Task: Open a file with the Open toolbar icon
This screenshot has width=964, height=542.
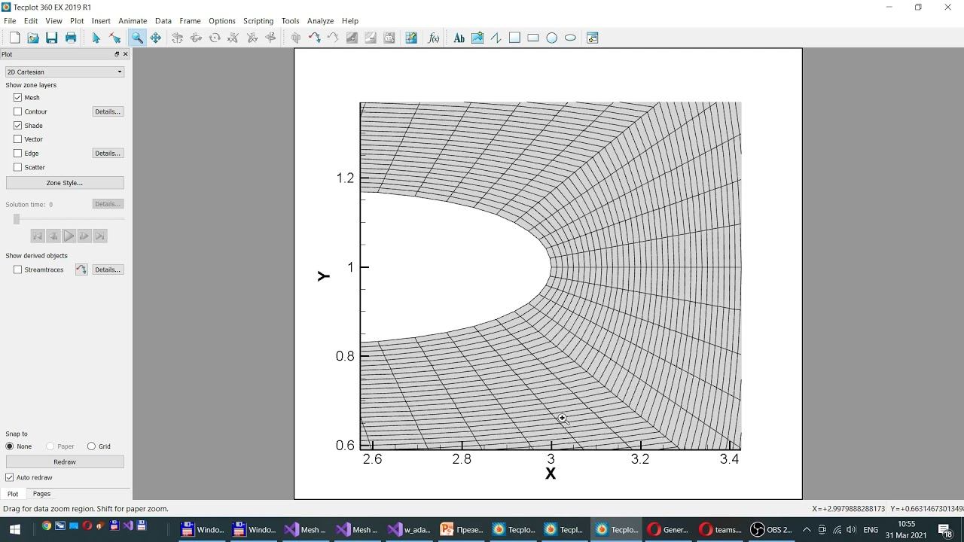Action: point(33,38)
